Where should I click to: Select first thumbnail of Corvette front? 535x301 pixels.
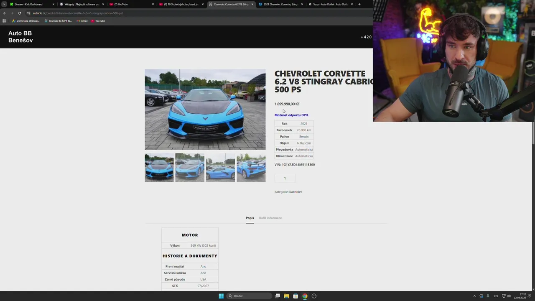point(159,168)
